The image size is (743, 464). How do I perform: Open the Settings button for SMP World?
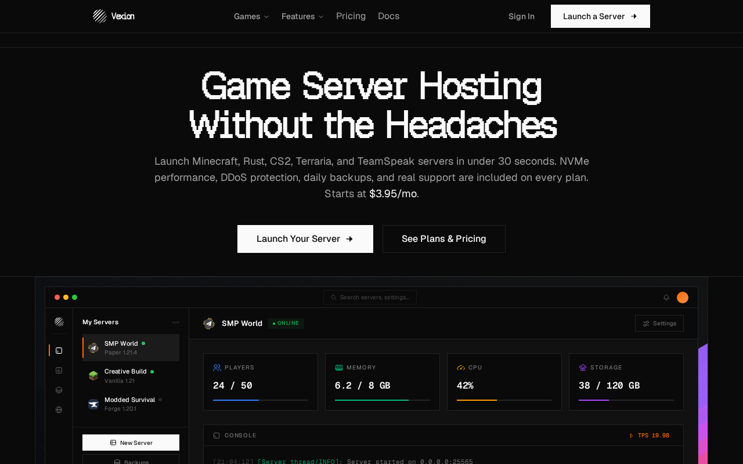pyautogui.click(x=659, y=324)
